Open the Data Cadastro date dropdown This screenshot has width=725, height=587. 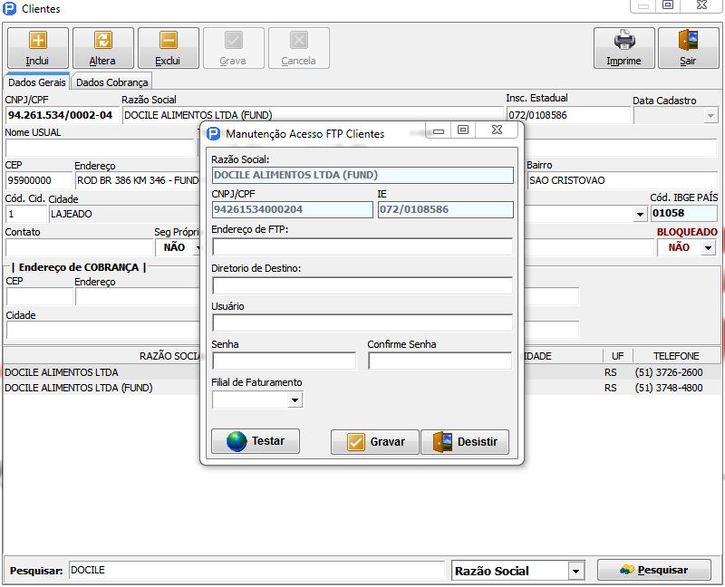click(710, 116)
